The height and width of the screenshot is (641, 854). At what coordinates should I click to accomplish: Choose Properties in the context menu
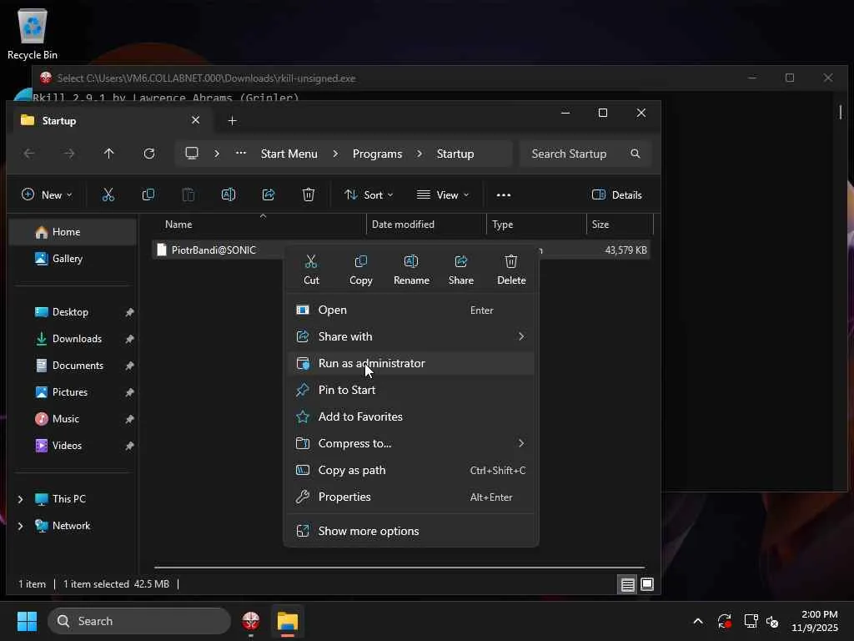coord(344,497)
